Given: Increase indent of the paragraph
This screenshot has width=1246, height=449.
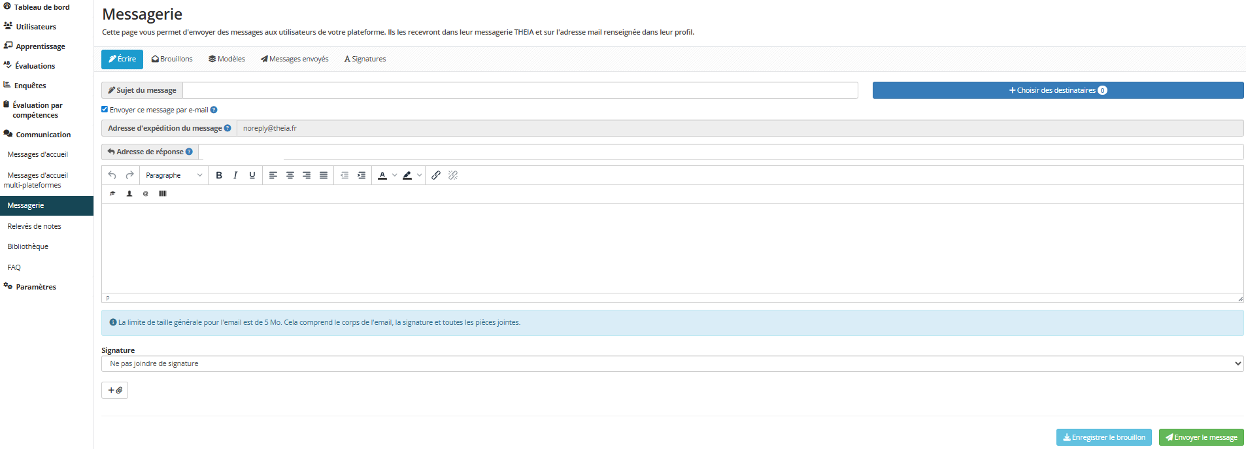Looking at the screenshot, I should pos(362,175).
